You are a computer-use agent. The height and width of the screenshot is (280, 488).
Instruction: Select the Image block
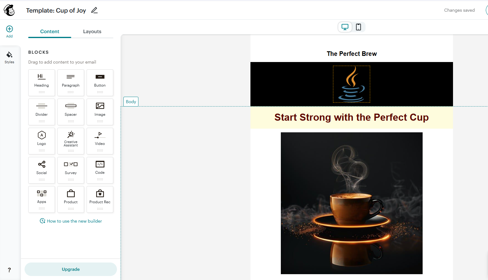[x=100, y=112]
